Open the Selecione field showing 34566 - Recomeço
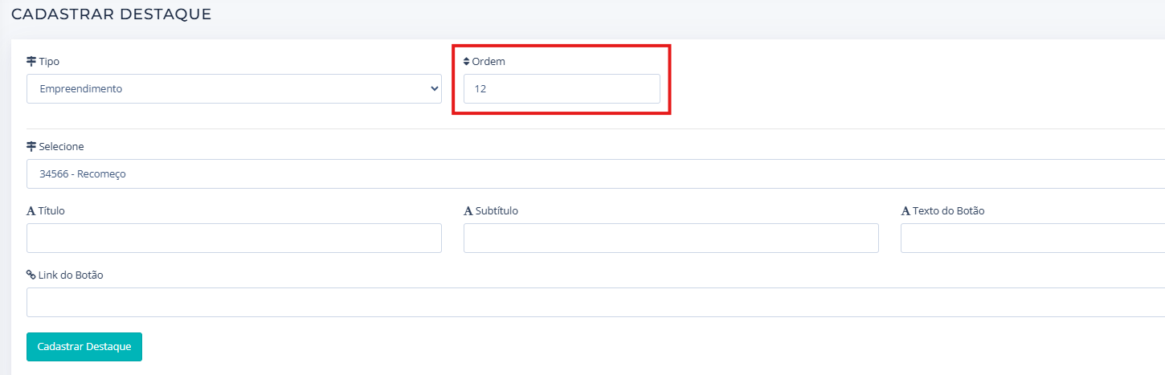This screenshot has height=375, width=1165. 595,174
